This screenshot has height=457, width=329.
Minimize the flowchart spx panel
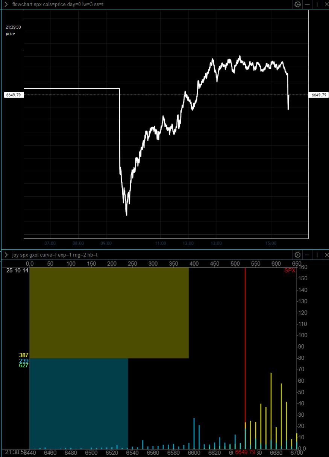coord(307,5)
